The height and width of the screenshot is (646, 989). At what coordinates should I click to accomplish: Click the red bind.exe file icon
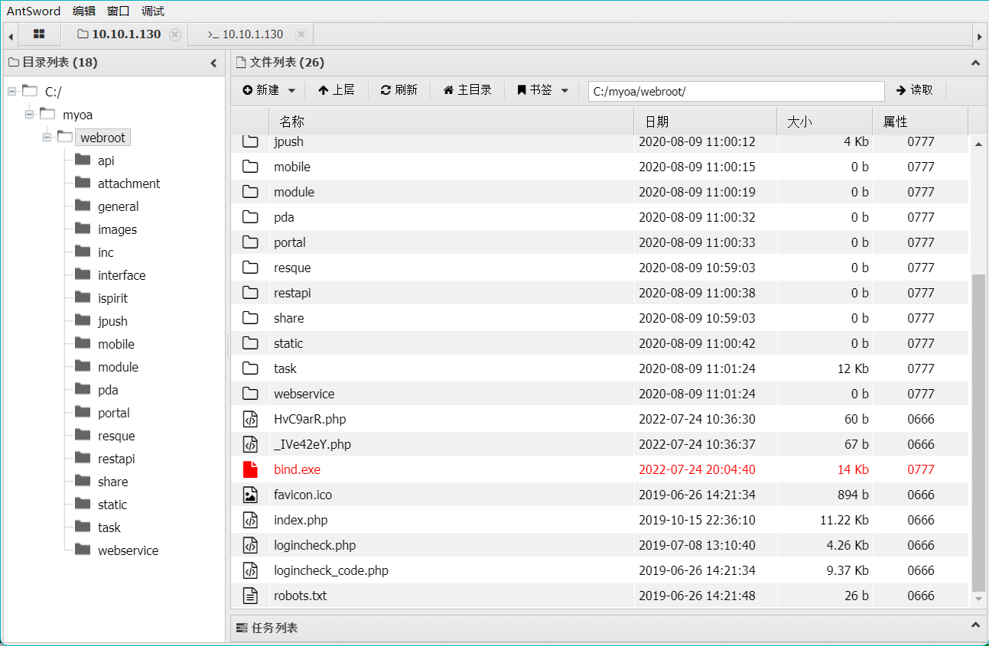[250, 469]
